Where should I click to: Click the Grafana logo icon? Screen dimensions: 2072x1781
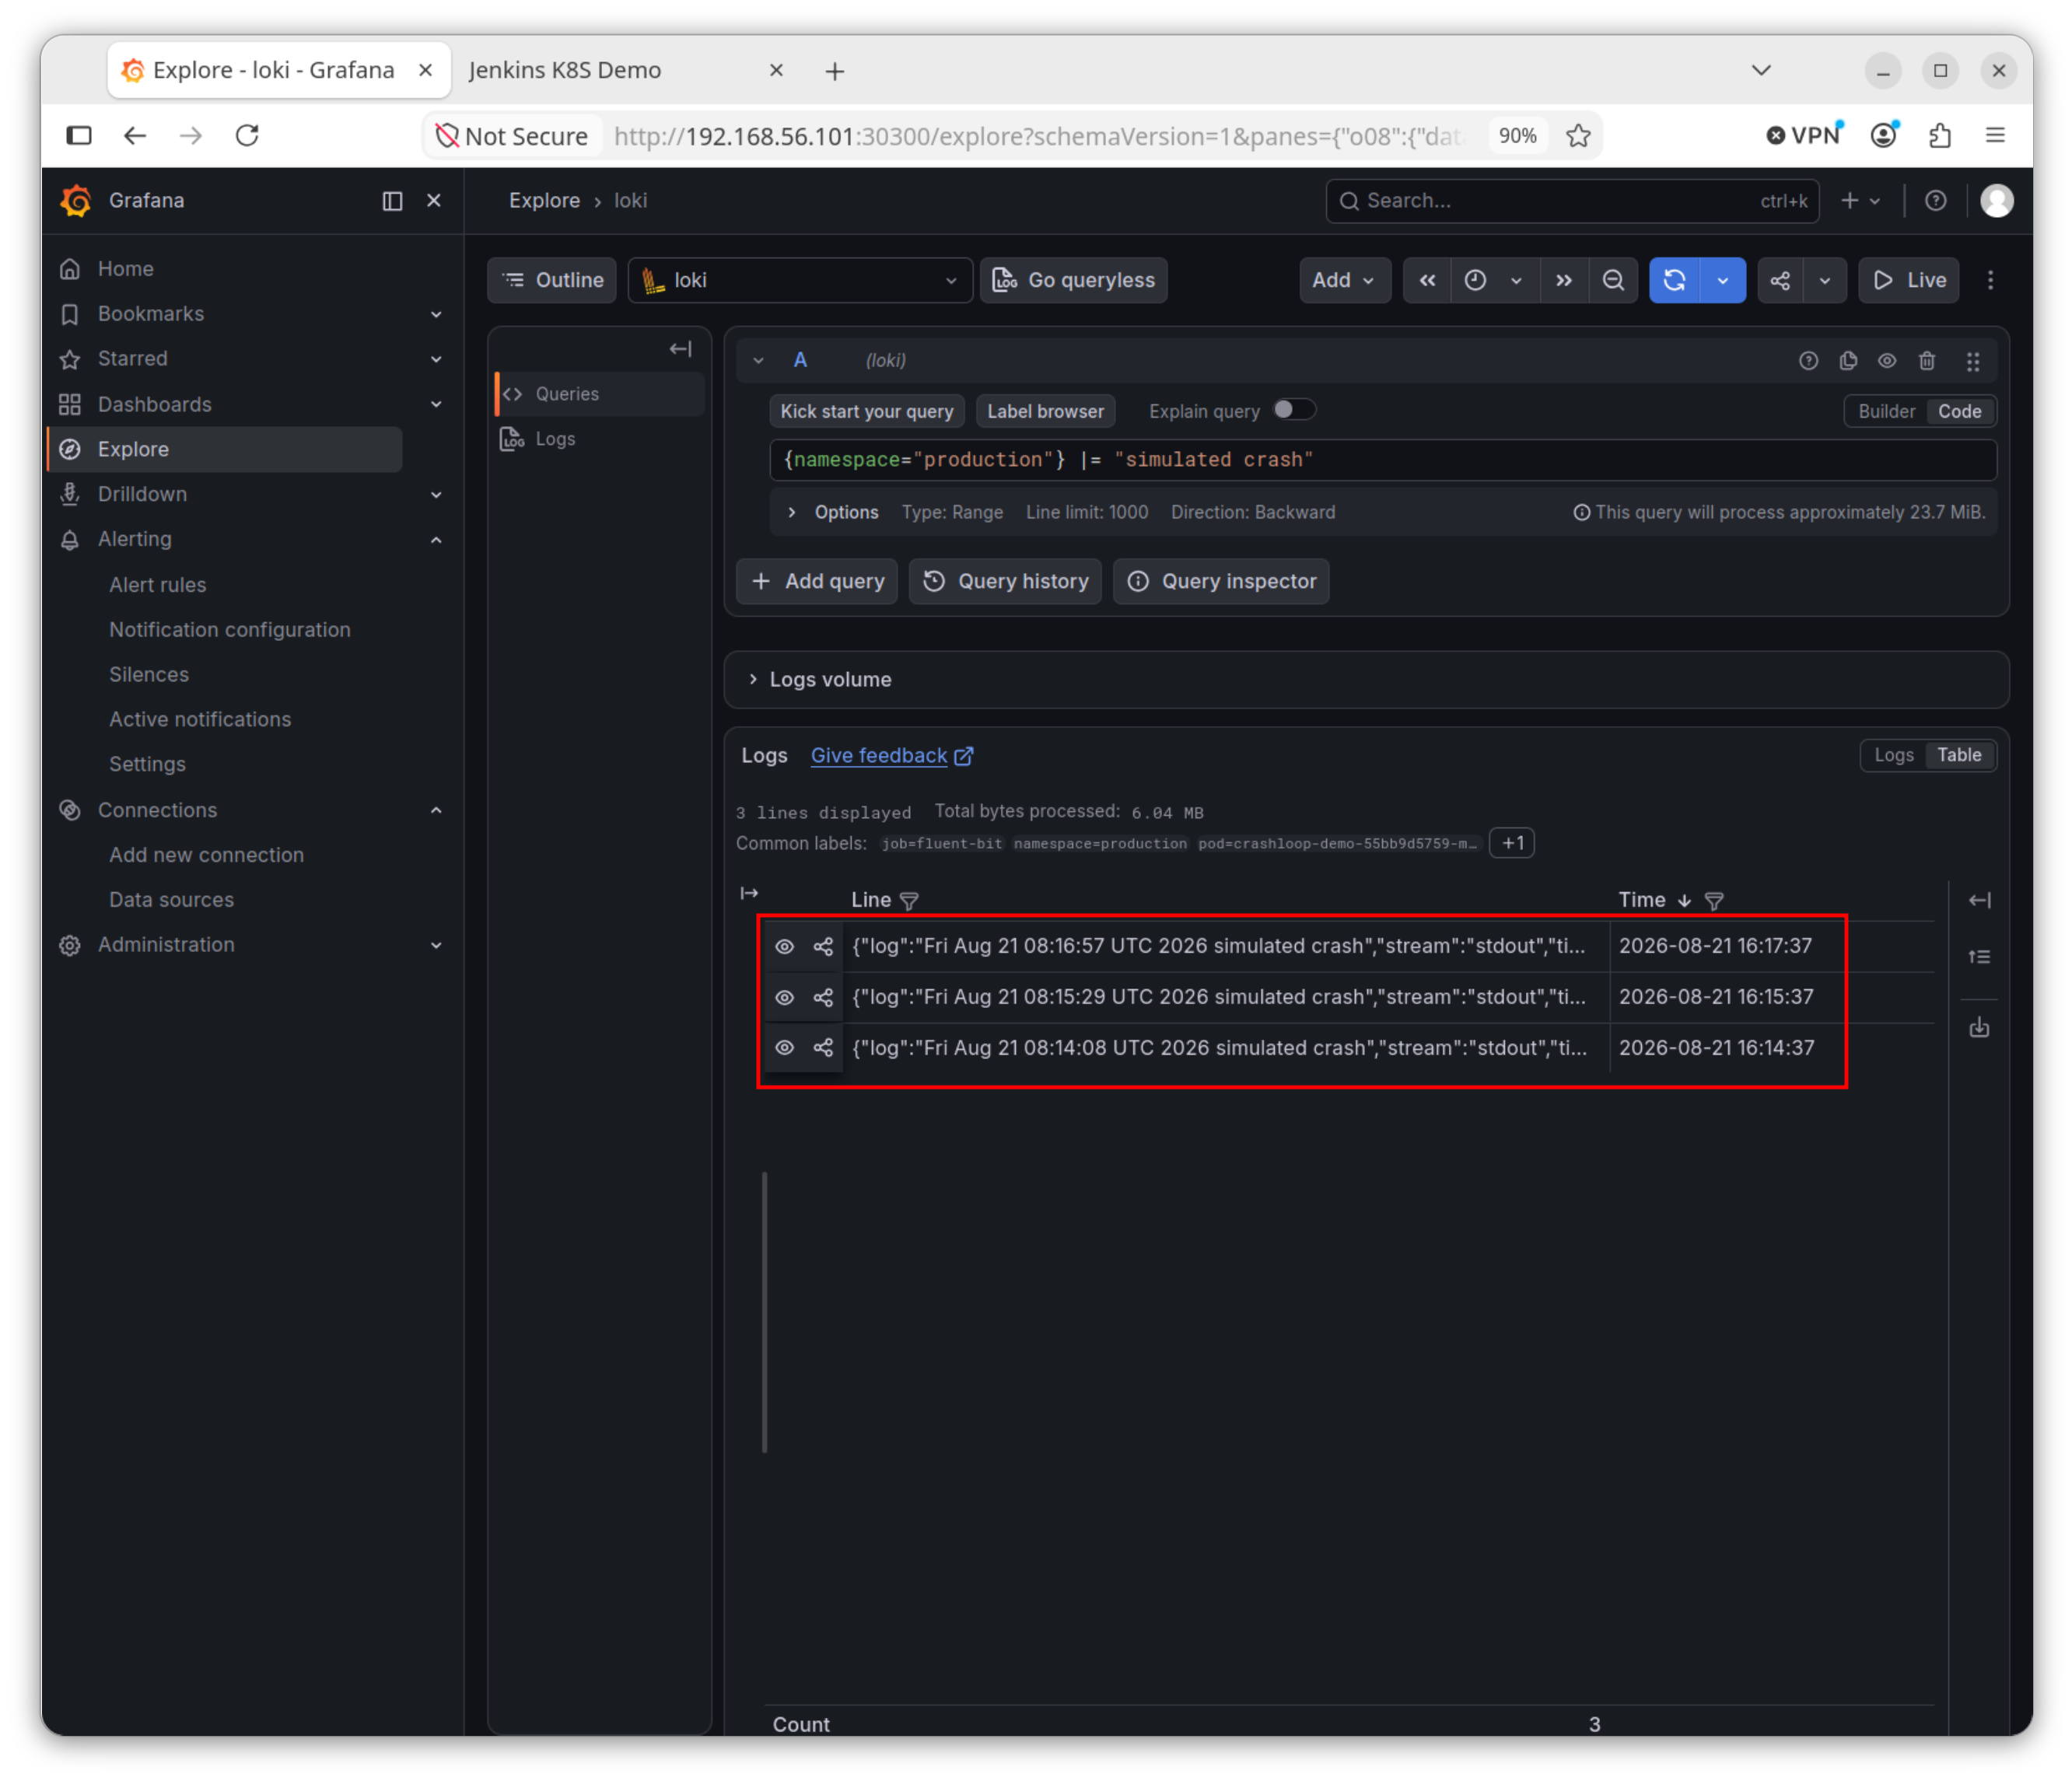76,200
